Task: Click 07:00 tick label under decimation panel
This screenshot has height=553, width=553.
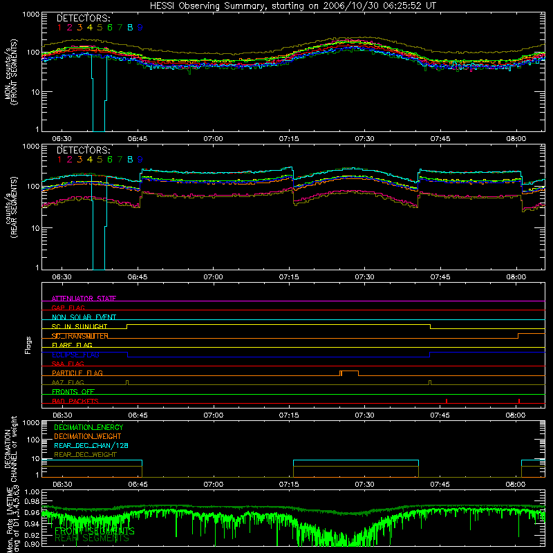Action: click(213, 484)
